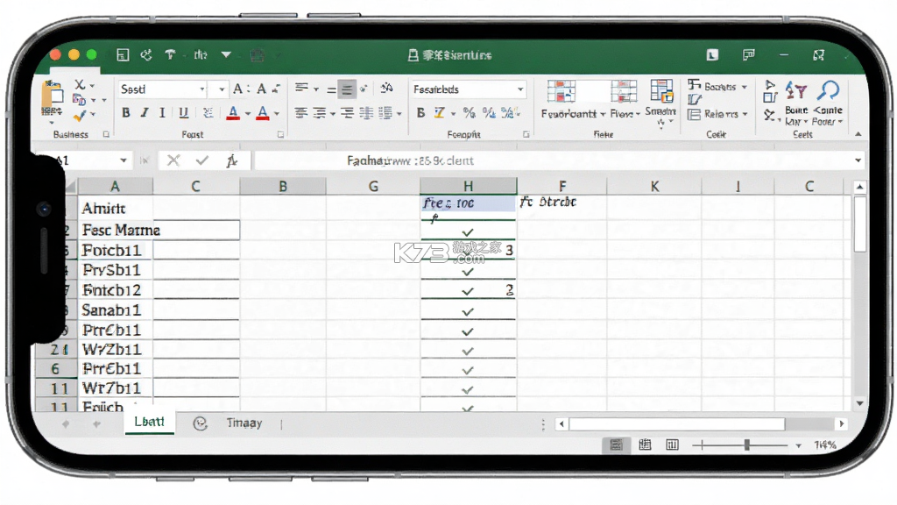
Task: Select the Almidt cell
Action: 115,209
